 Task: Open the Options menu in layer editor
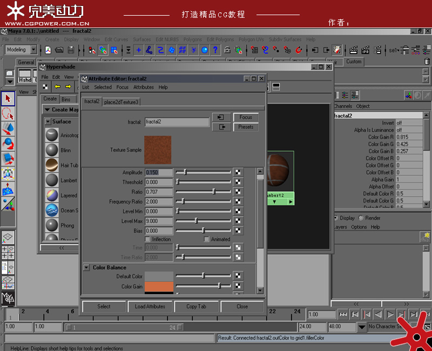359,227
